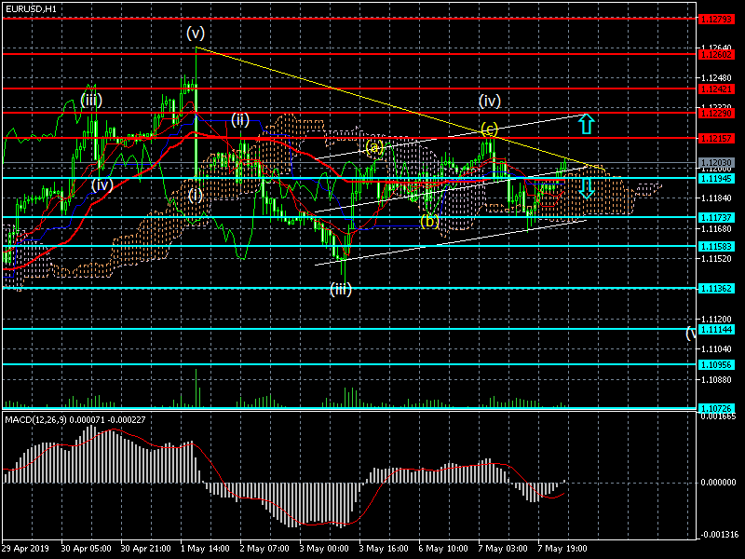Select the yellow (a) wave label
The width and height of the screenshot is (745, 559).
[374, 147]
